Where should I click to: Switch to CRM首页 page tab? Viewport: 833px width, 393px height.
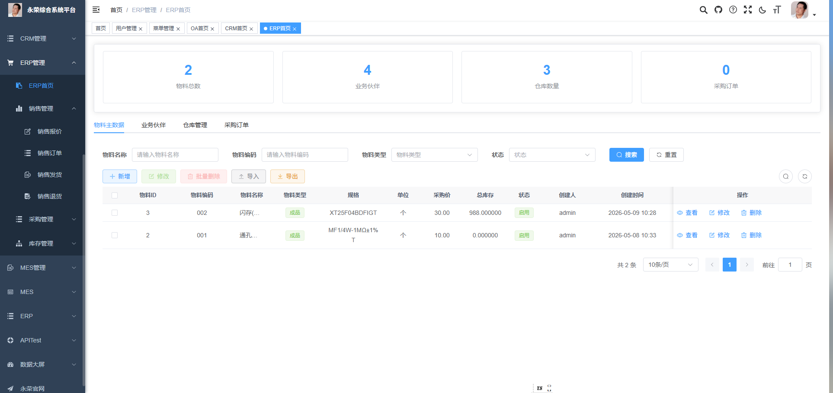(x=236, y=28)
